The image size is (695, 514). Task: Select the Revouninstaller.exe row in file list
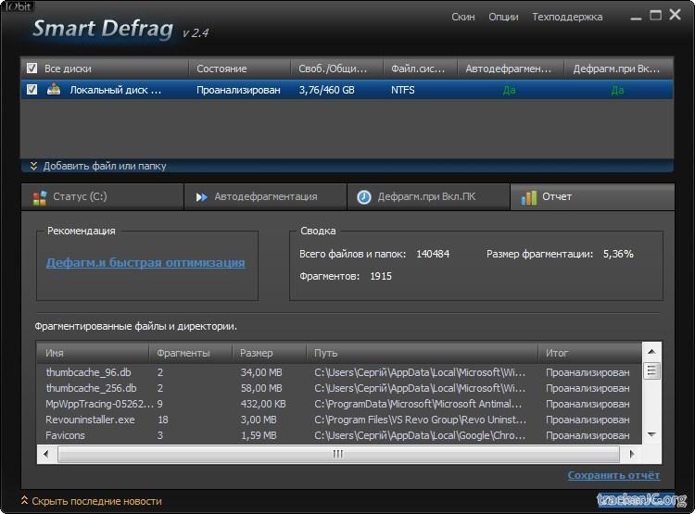pos(90,420)
